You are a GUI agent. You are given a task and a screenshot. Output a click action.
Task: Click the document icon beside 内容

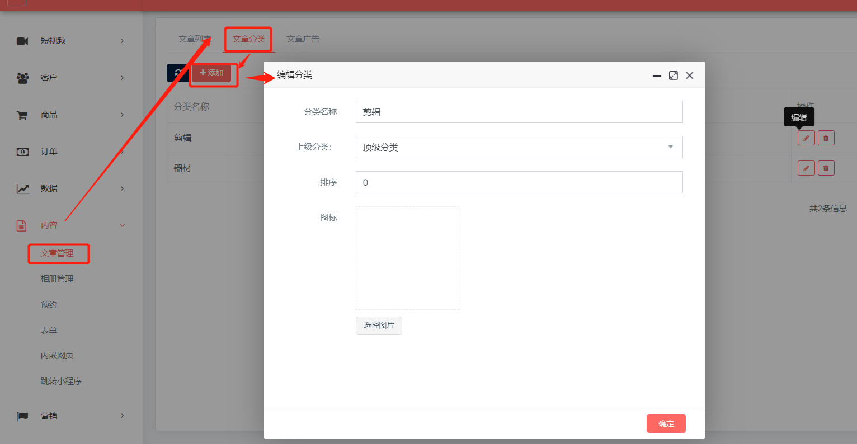pos(21,225)
